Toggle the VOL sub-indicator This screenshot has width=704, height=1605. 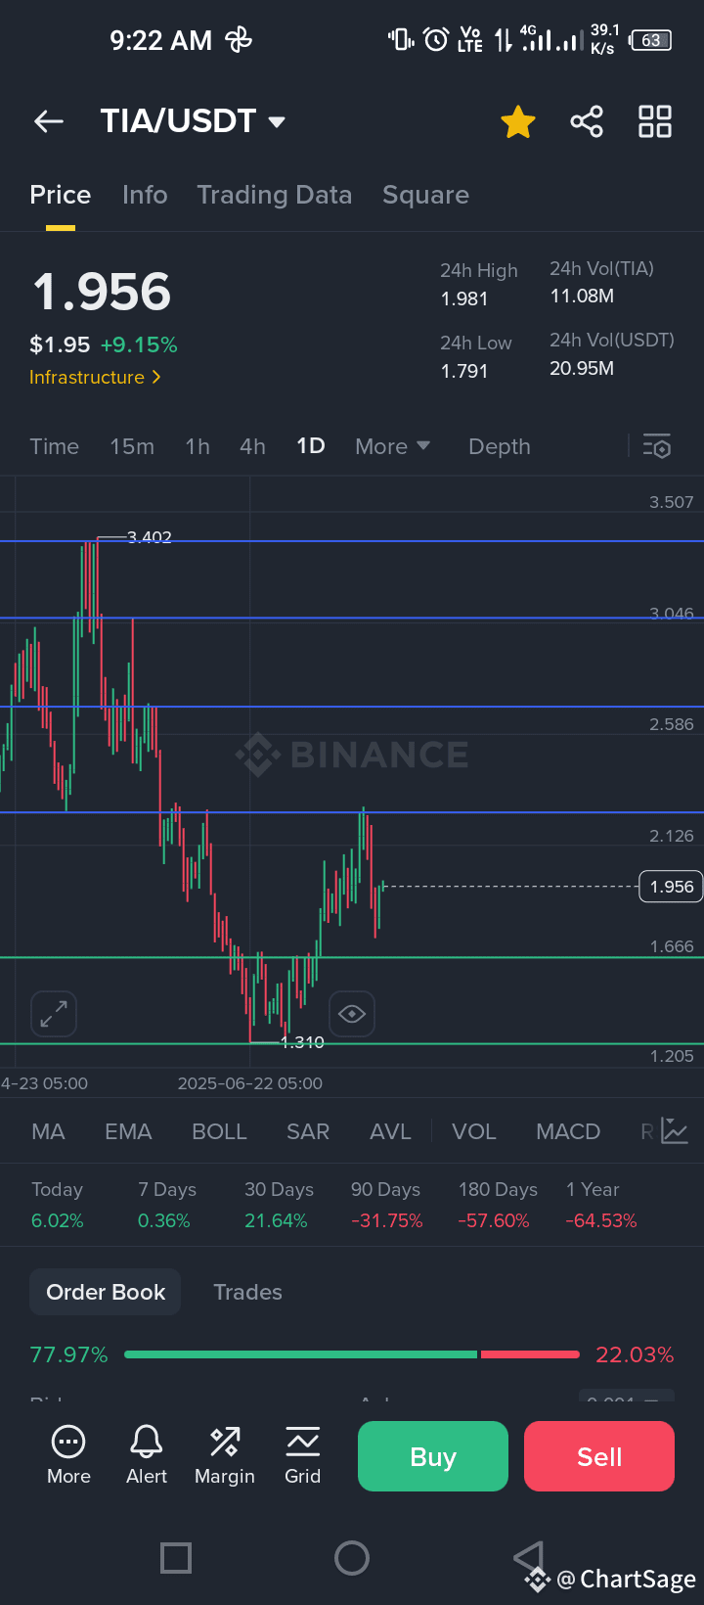[x=474, y=1131]
